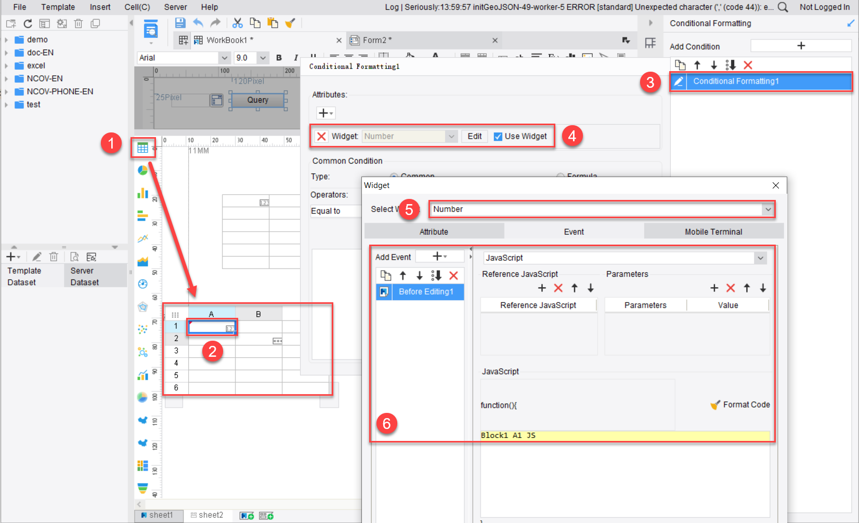Click the Edit button beside Widget

[x=474, y=137]
